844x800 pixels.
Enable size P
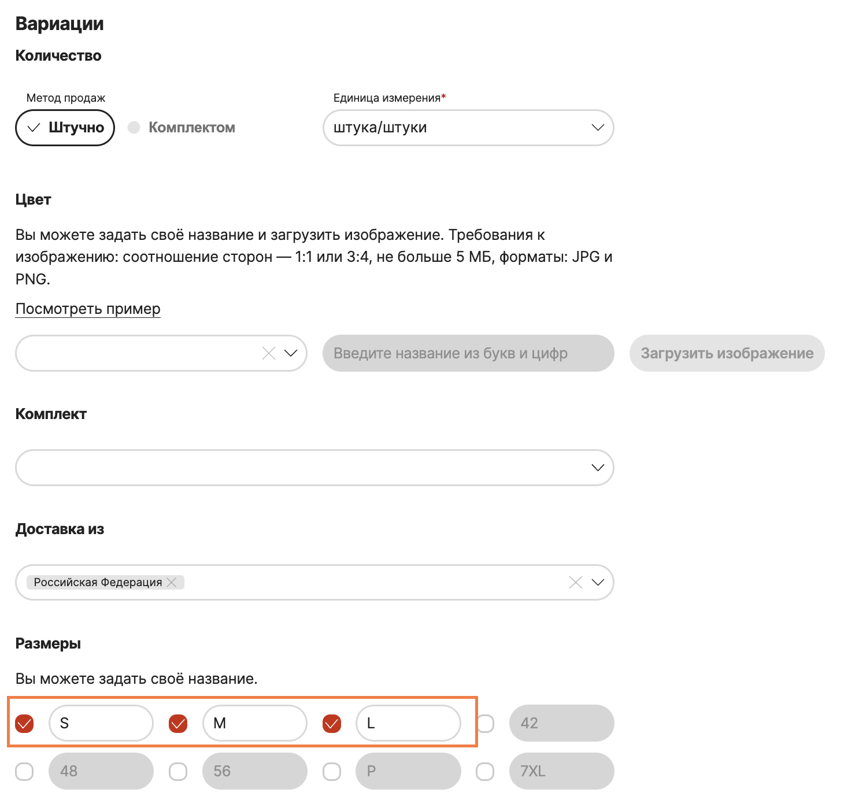coord(332,771)
